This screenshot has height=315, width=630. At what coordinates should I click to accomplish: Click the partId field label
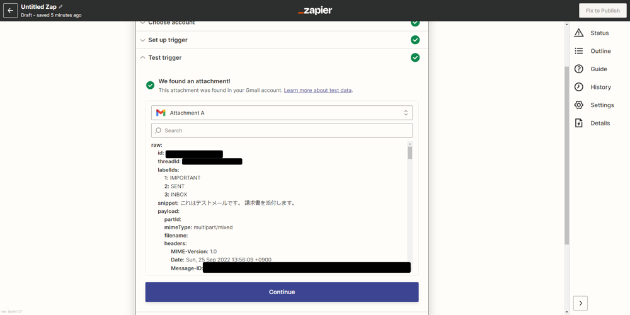(x=173, y=219)
